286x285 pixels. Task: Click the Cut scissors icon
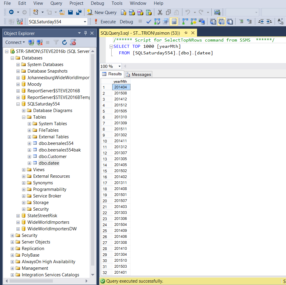(x=160, y=12)
